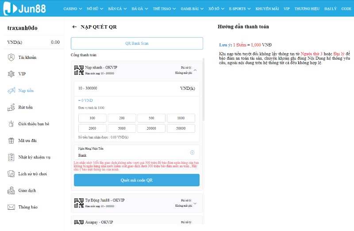Go back using the arrow beside NẠP QUÉT QR
Image resolution: width=354 pixels, height=231 pixels.
74,27
